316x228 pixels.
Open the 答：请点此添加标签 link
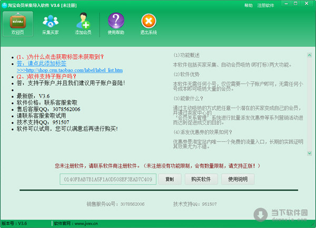pyautogui.click(x=42, y=64)
